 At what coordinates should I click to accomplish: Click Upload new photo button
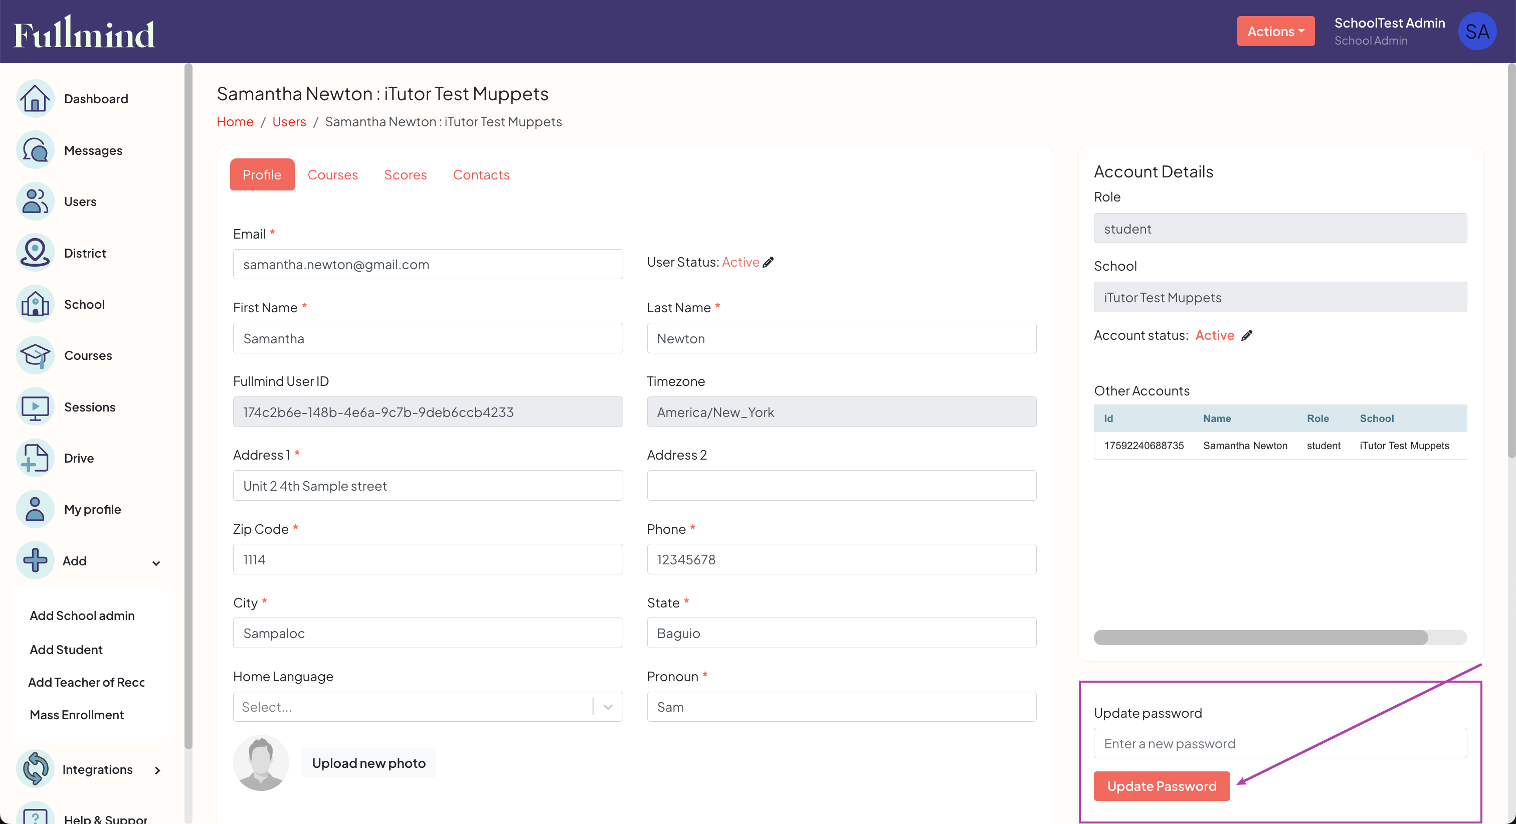(368, 763)
